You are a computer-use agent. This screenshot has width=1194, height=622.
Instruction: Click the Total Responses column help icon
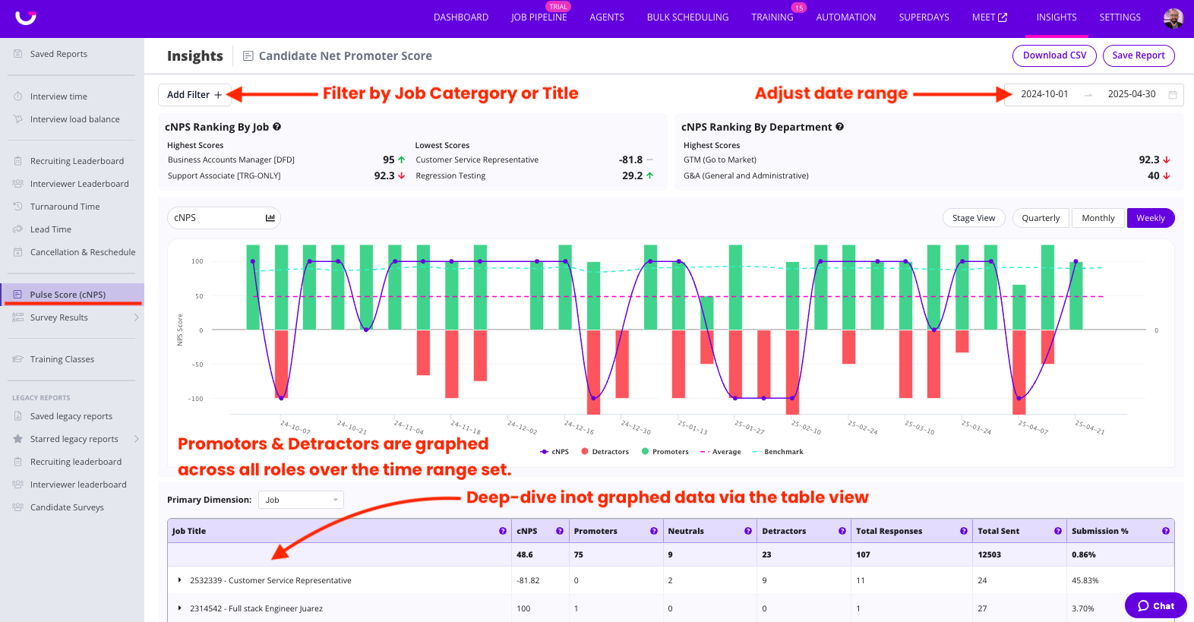(x=964, y=531)
